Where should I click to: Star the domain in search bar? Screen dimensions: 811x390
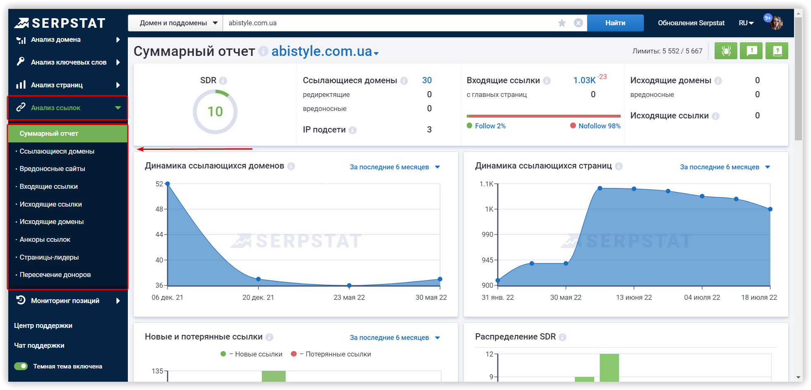point(561,23)
